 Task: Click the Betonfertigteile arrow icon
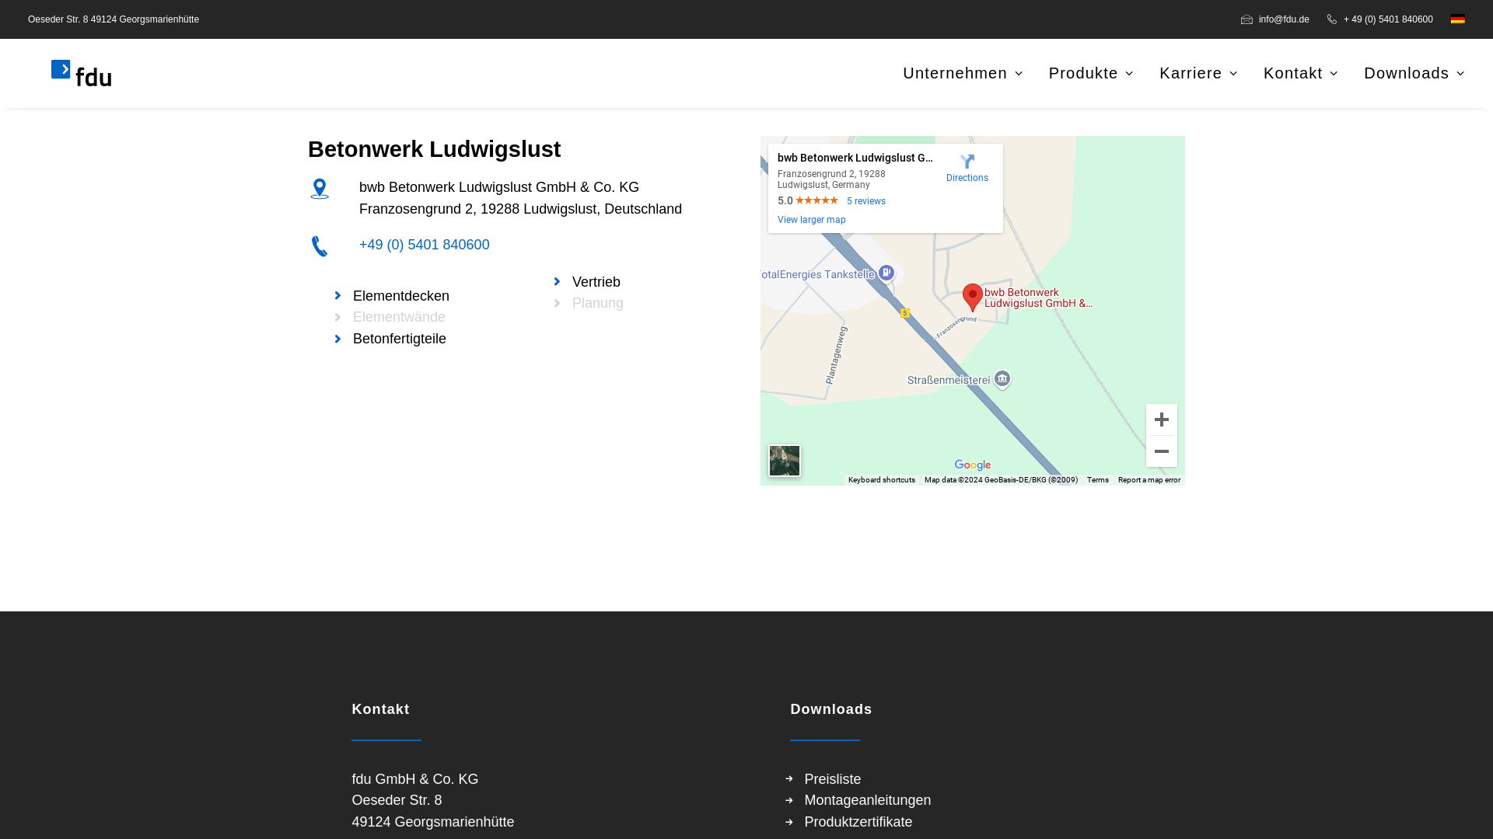pos(337,338)
